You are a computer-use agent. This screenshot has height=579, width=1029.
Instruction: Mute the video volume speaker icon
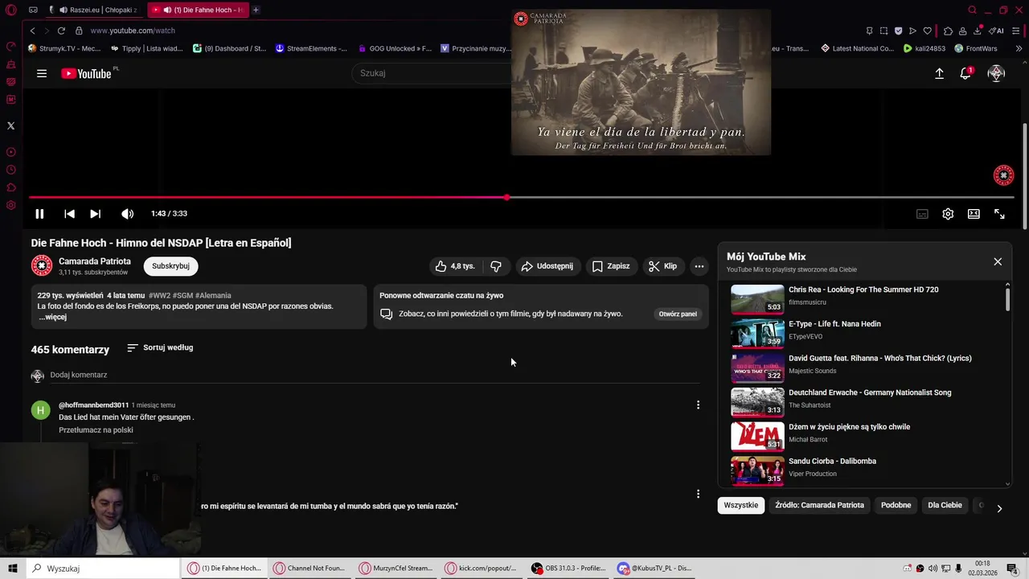coord(127,214)
